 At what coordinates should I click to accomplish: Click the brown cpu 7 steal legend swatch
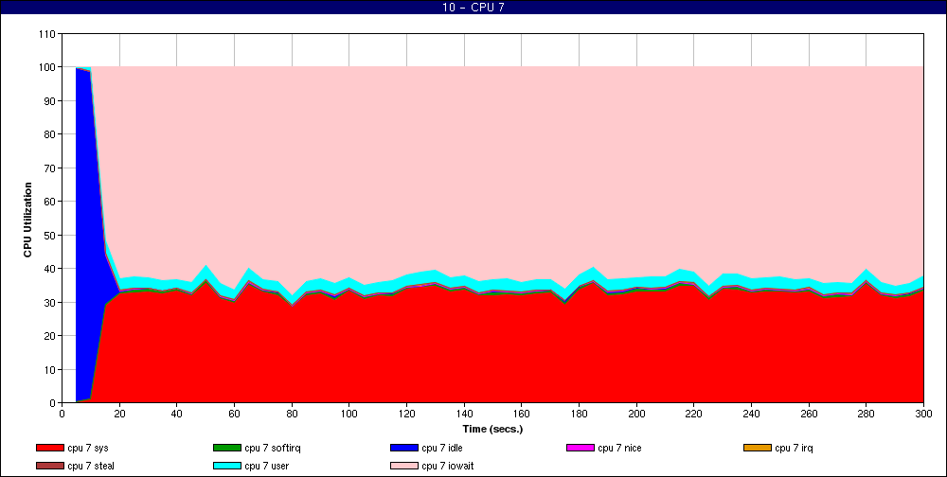pos(50,467)
